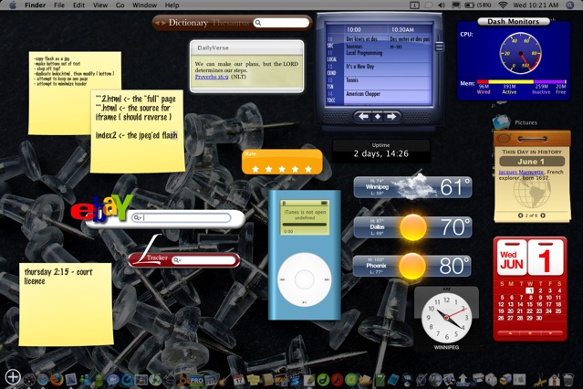Viewport: 583px width, 389px height.
Task: Open the File menu
Action: 59,5
